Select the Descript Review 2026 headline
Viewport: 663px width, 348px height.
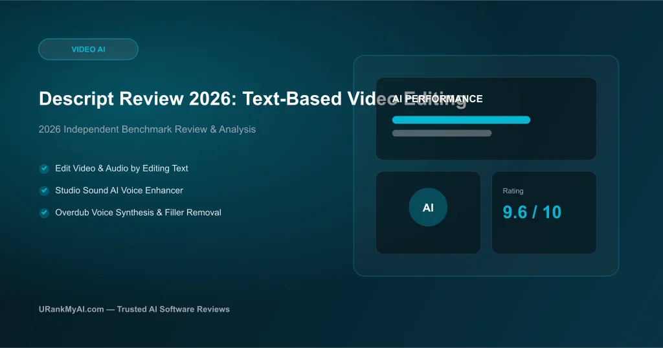(x=253, y=98)
